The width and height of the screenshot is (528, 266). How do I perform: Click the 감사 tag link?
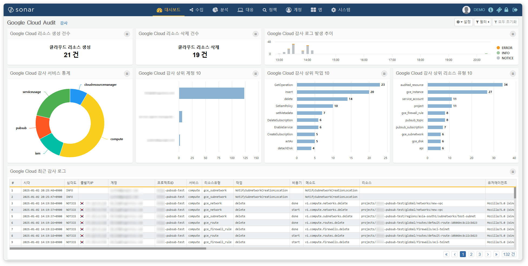point(64,23)
